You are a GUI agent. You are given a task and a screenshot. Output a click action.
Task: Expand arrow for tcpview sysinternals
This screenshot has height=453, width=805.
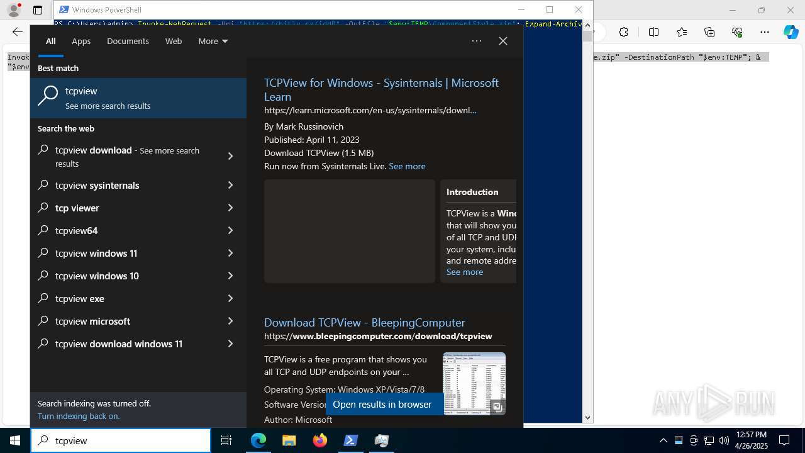click(x=230, y=185)
